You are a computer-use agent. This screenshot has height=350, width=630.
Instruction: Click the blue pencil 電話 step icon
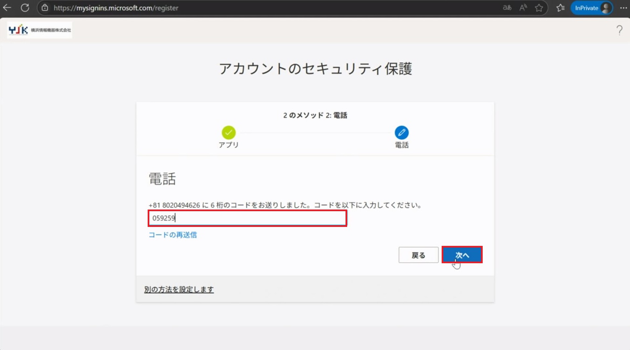tap(402, 133)
